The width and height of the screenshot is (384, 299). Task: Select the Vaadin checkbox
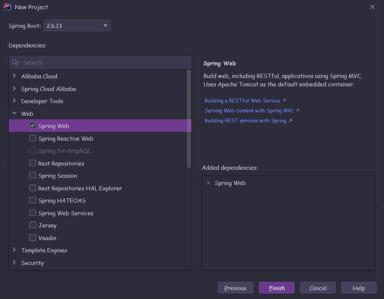(x=33, y=238)
